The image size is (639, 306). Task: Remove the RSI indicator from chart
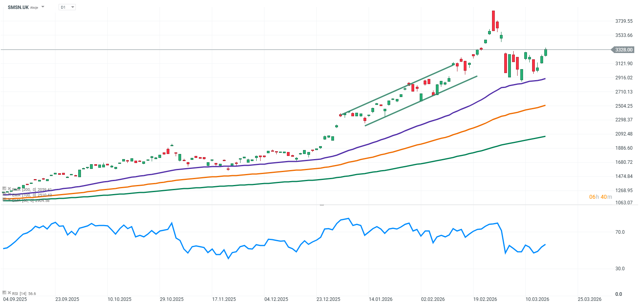click(9, 293)
